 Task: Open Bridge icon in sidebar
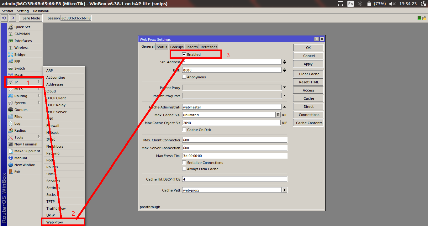[11, 55]
